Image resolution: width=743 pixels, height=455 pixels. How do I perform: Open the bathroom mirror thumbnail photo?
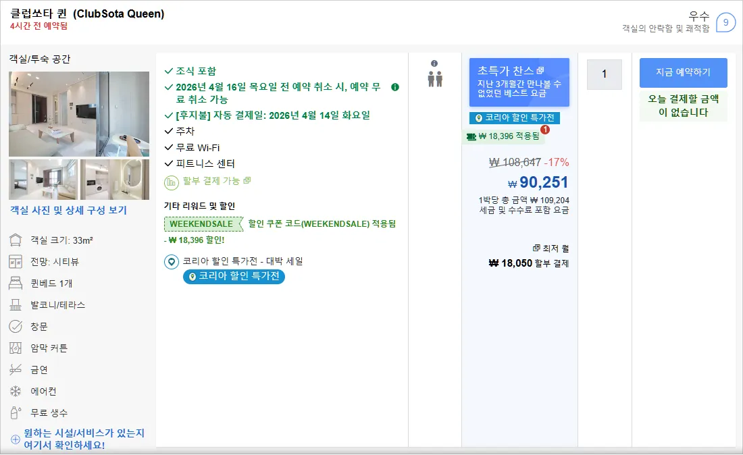pyautogui.click(x=115, y=180)
